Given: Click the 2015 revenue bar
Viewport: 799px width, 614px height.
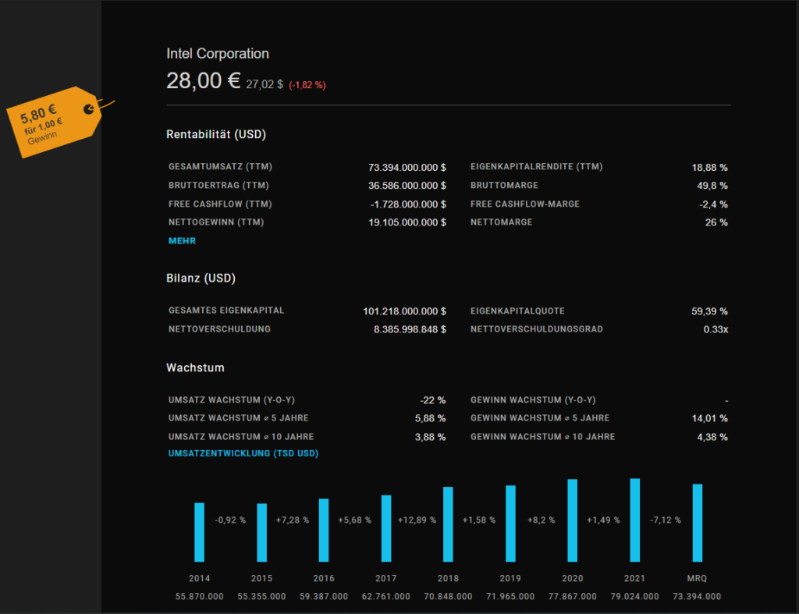Looking at the screenshot, I should (x=262, y=533).
